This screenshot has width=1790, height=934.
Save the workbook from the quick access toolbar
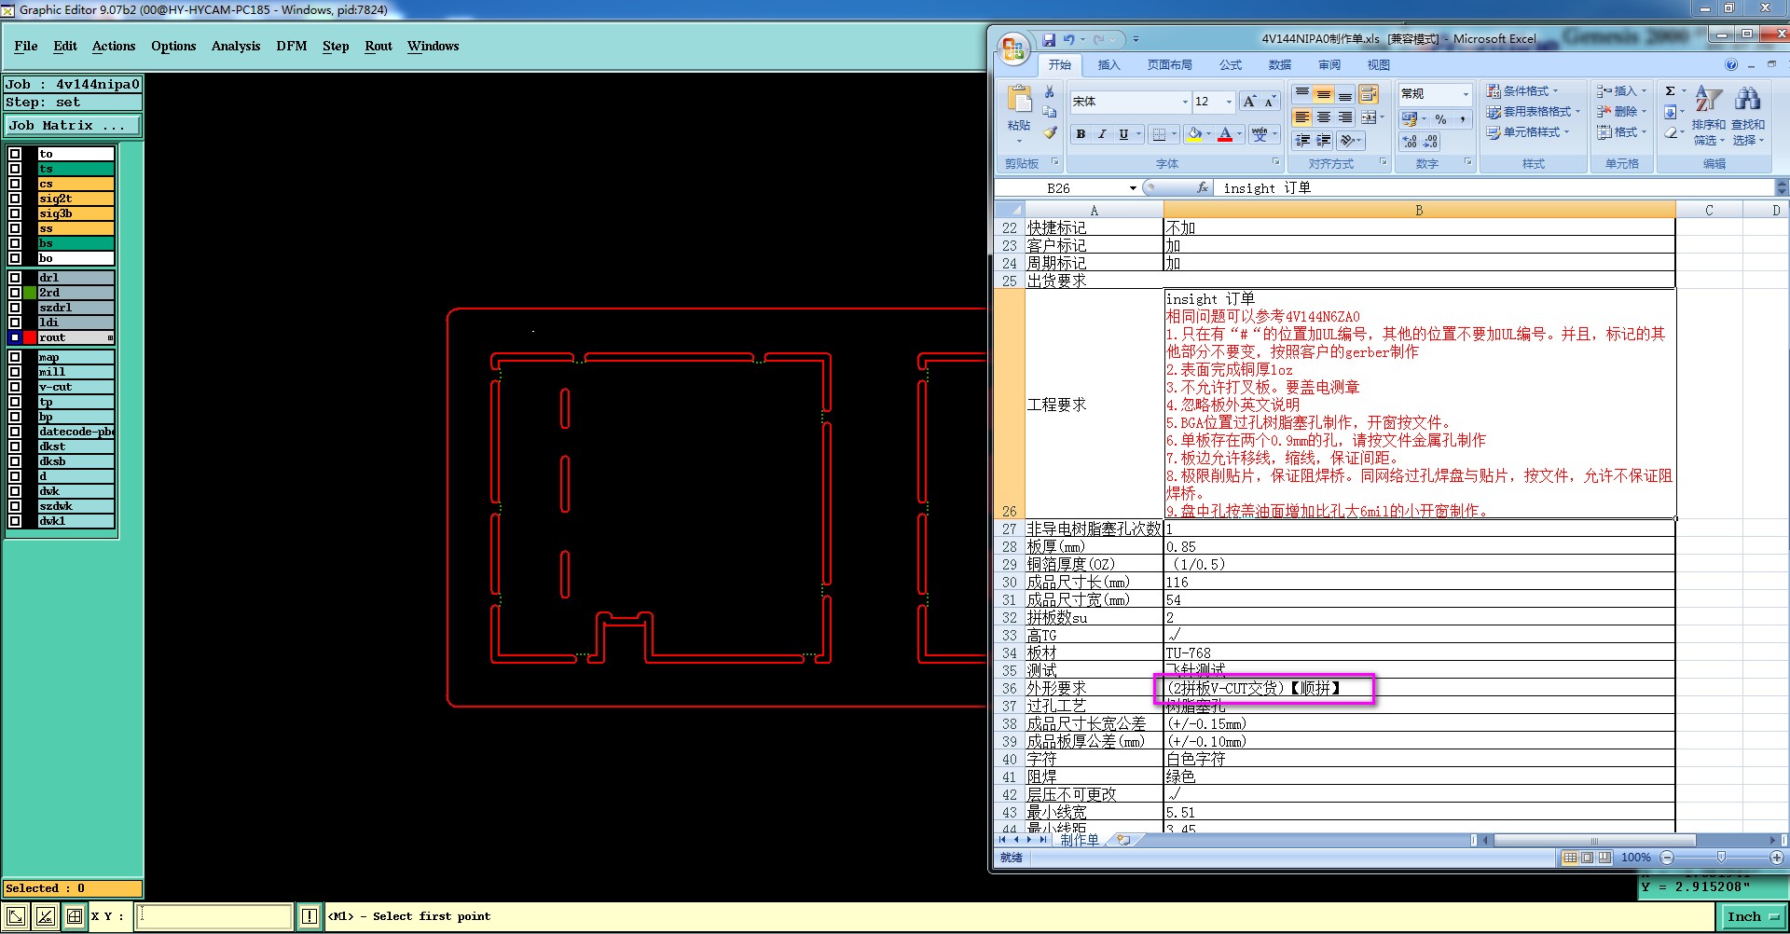[x=1049, y=39]
